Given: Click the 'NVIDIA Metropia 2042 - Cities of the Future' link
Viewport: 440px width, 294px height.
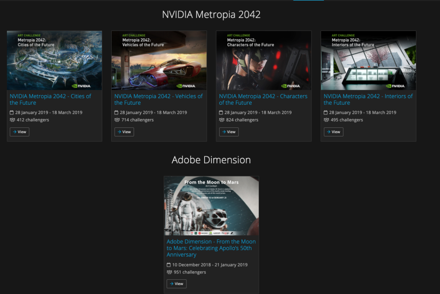Looking at the screenshot, I should point(51,100).
